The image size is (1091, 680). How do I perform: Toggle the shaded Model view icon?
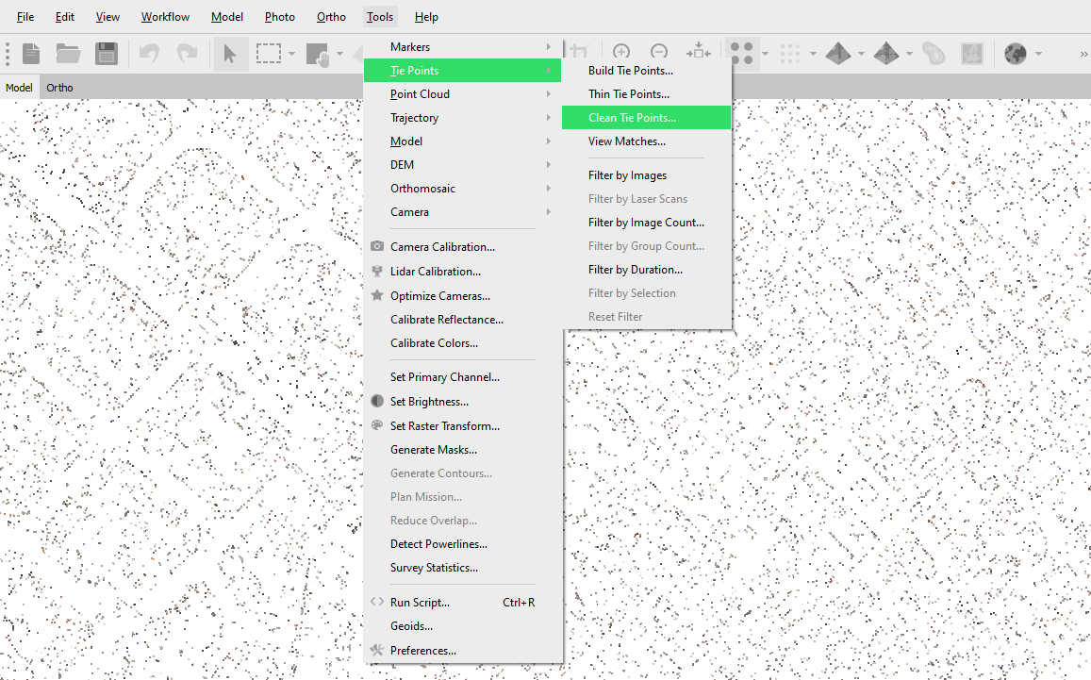[x=838, y=54]
